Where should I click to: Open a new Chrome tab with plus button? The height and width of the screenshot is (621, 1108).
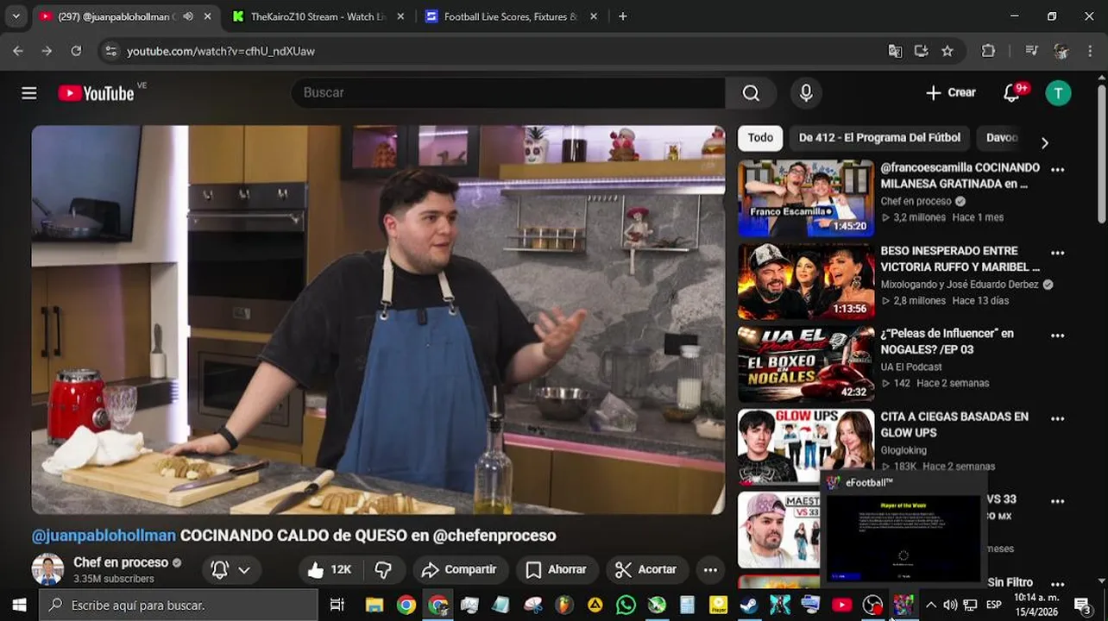tap(623, 16)
